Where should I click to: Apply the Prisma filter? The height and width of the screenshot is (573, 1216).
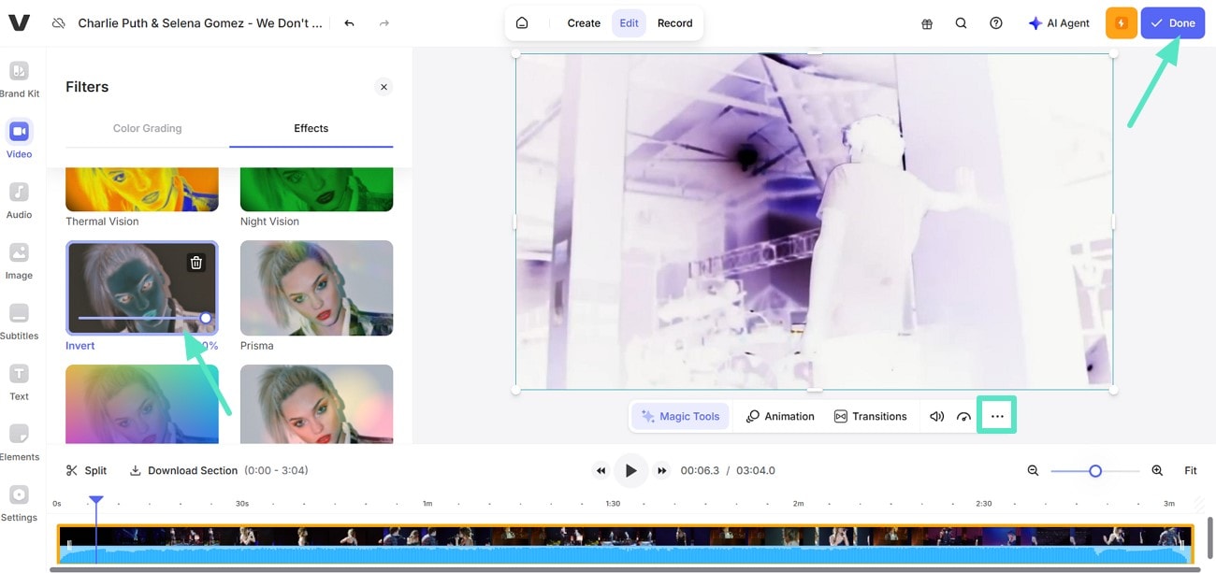[x=317, y=288]
